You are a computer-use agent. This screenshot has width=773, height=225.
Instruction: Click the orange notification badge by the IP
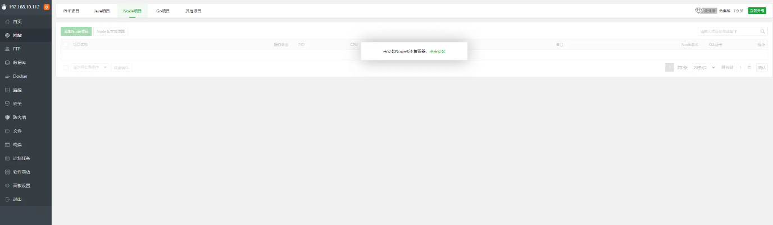click(46, 7)
